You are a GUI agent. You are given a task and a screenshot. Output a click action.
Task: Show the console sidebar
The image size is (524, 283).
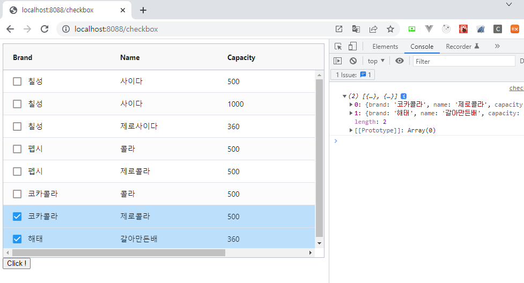pos(337,61)
